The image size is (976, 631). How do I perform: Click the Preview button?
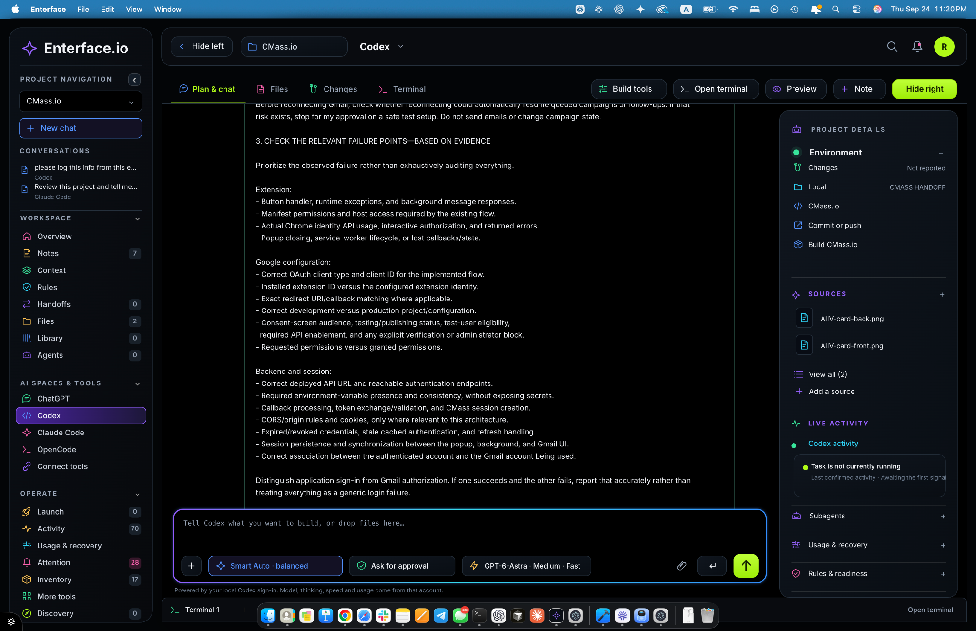click(795, 89)
